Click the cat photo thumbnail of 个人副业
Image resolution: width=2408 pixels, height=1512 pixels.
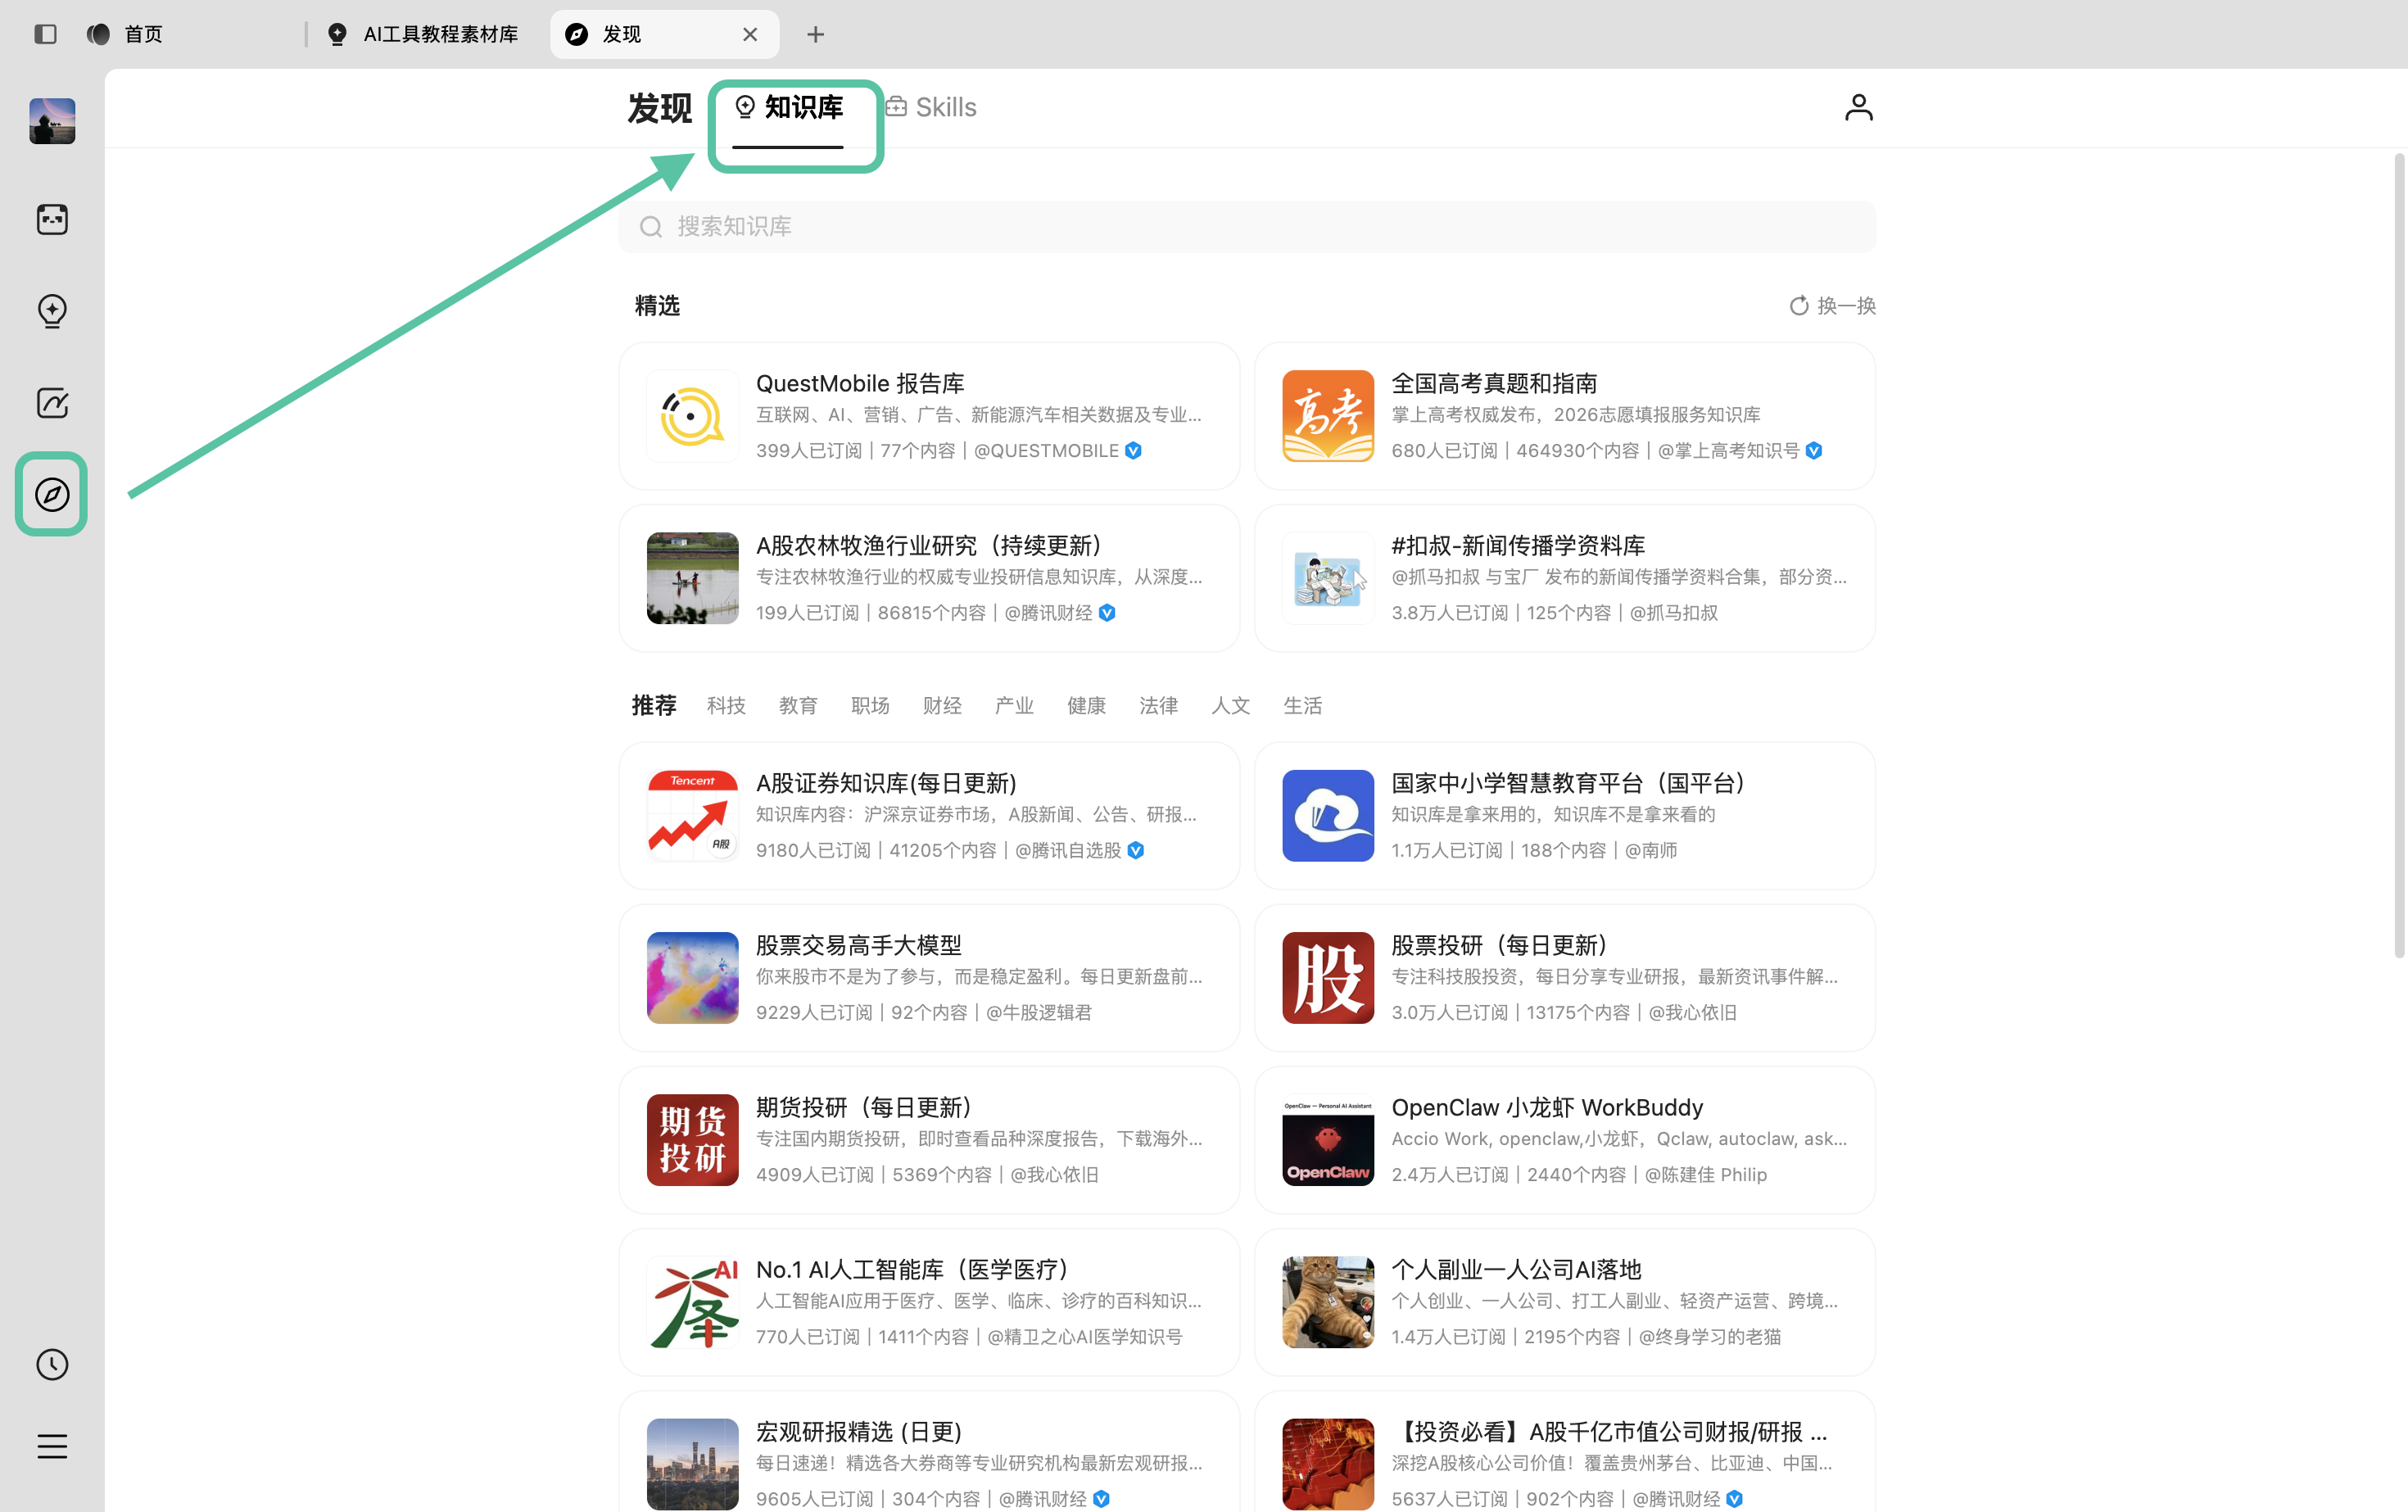click(1328, 1302)
